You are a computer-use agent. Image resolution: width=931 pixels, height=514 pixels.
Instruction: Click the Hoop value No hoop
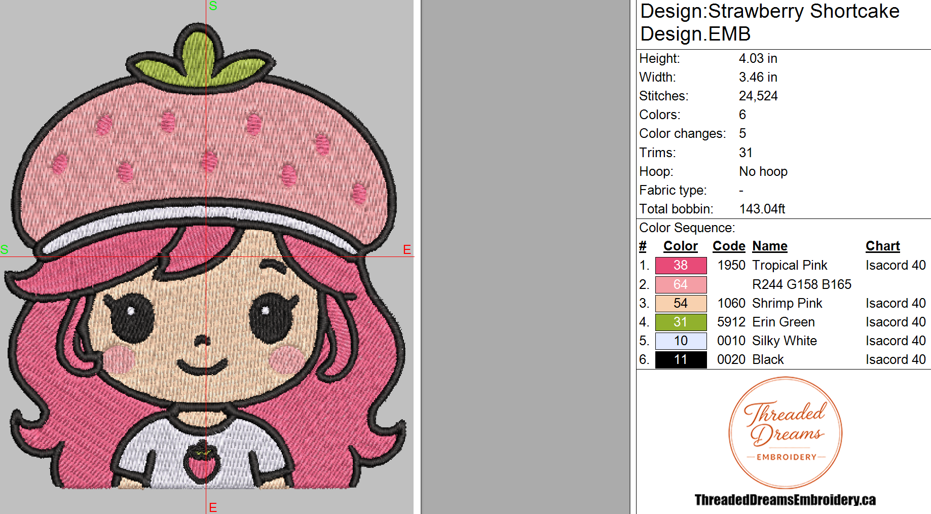tap(763, 171)
